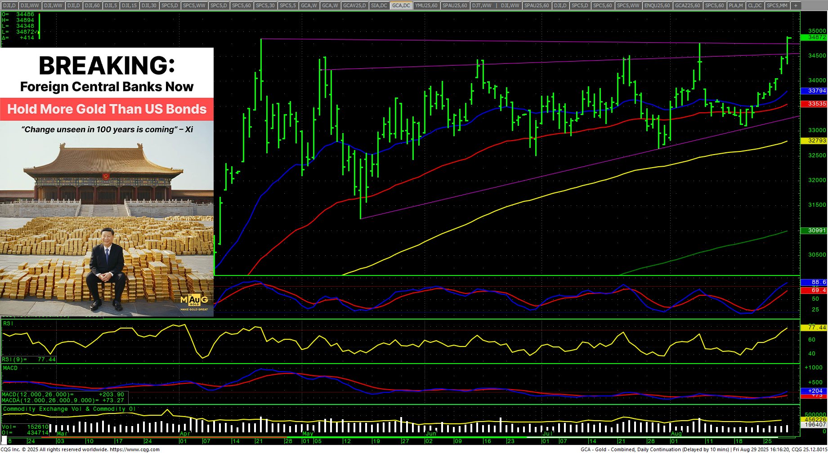The image size is (828, 453).
Task: Select the SPC5,5 chart tab
Action: (x=288, y=5)
